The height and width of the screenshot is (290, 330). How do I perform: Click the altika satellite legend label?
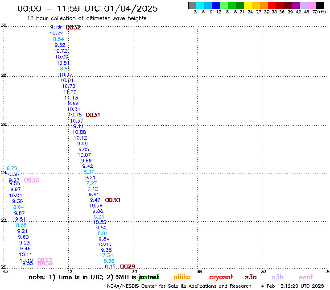point(182,277)
